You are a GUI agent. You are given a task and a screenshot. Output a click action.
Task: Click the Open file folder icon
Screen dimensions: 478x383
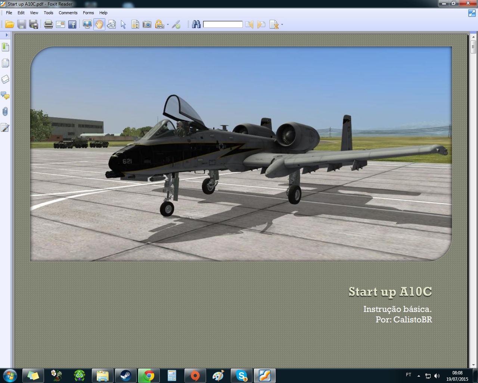pyautogui.click(x=9, y=25)
